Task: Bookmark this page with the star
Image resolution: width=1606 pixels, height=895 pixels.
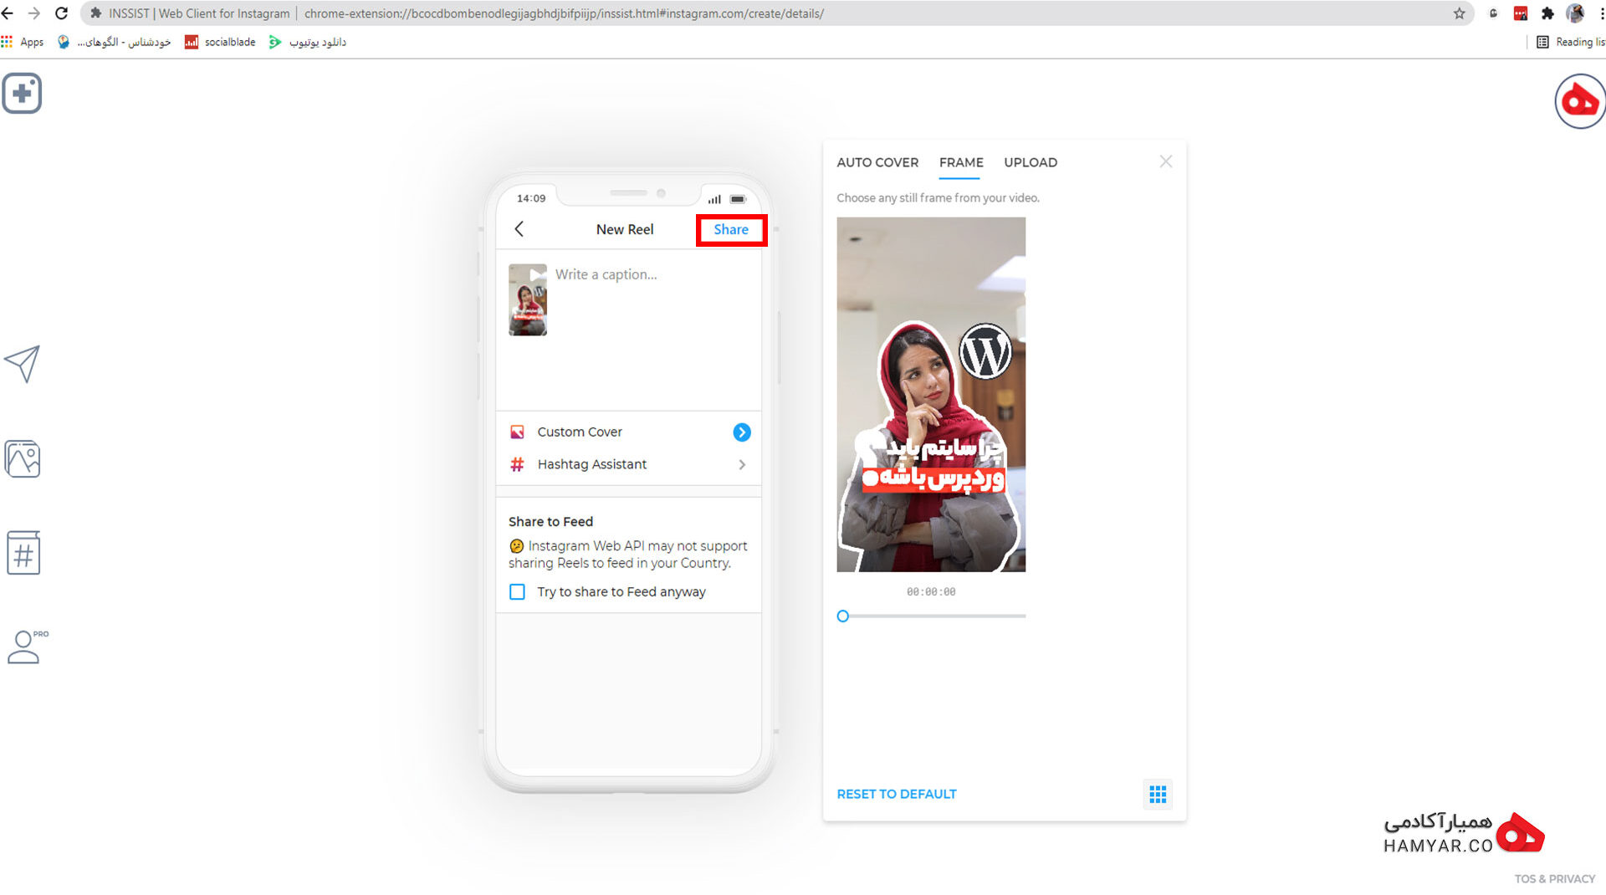Action: (x=1459, y=13)
